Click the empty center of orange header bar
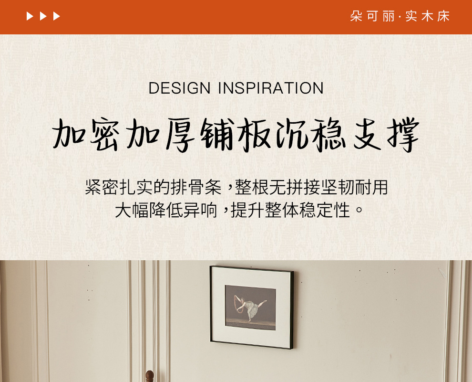The image size is (472, 382). [x=205, y=17]
